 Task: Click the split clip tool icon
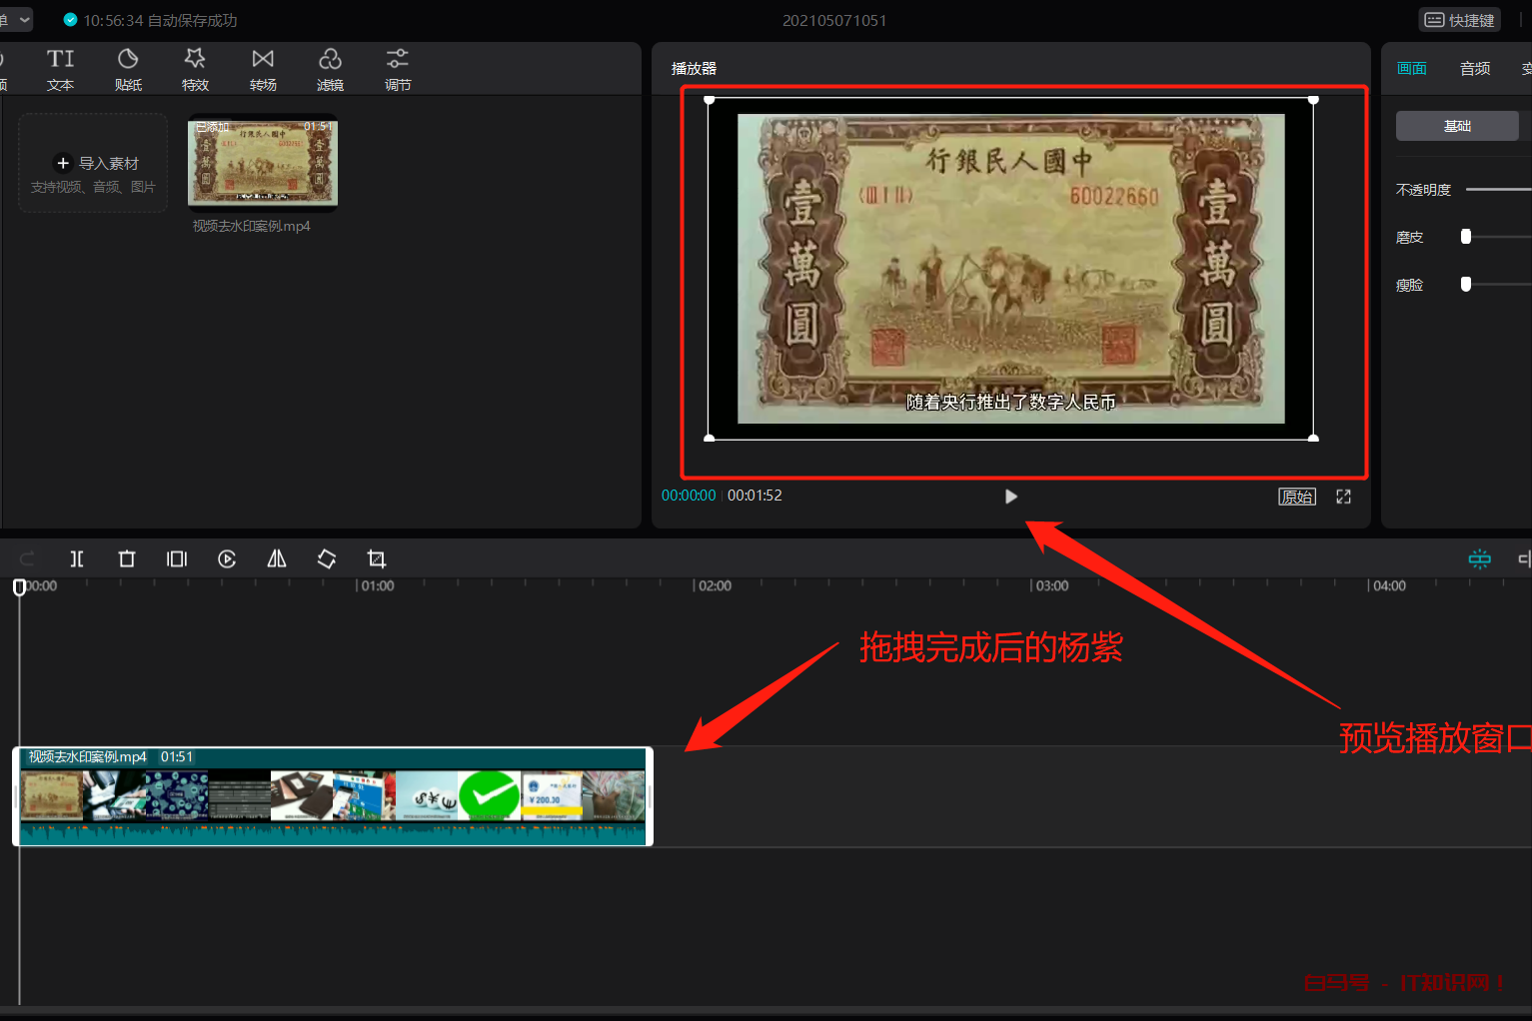pyautogui.click(x=77, y=558)
